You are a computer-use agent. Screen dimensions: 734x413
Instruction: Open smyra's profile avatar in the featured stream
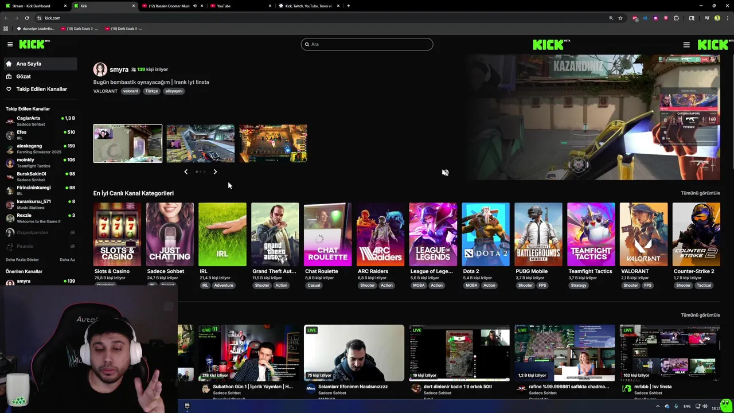100,69
